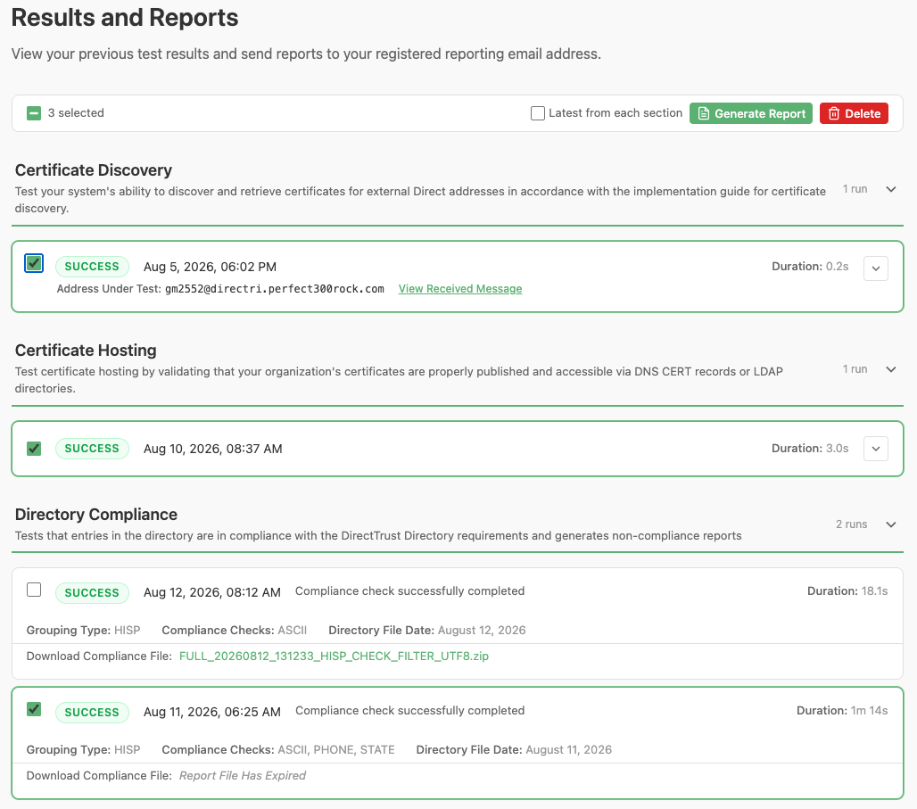This screenshot has height=809, width=917.
Task: Click the Certificate Hosting heading
Action: pyautogui.click(x=86, y=351)
